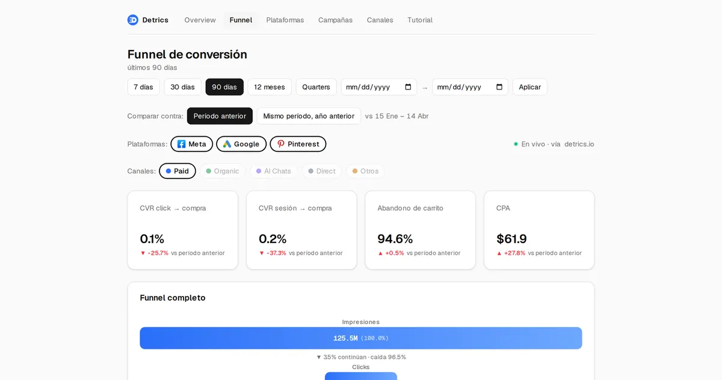
Task: Click the 'Funnel completo' heading
Action: point(173,298)
